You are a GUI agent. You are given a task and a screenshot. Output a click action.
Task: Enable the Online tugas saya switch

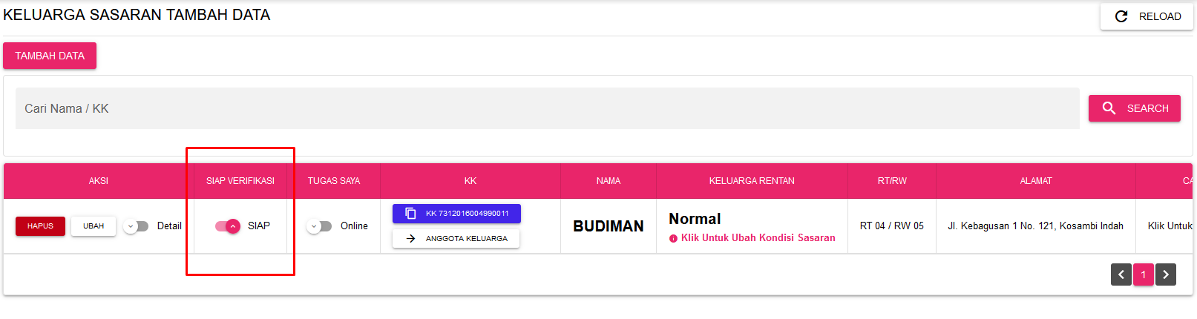[x=319, y=226]
